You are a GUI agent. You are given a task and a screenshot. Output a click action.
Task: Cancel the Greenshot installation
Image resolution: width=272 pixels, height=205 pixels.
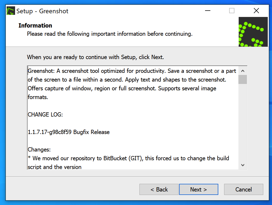[x=243, y=189]
